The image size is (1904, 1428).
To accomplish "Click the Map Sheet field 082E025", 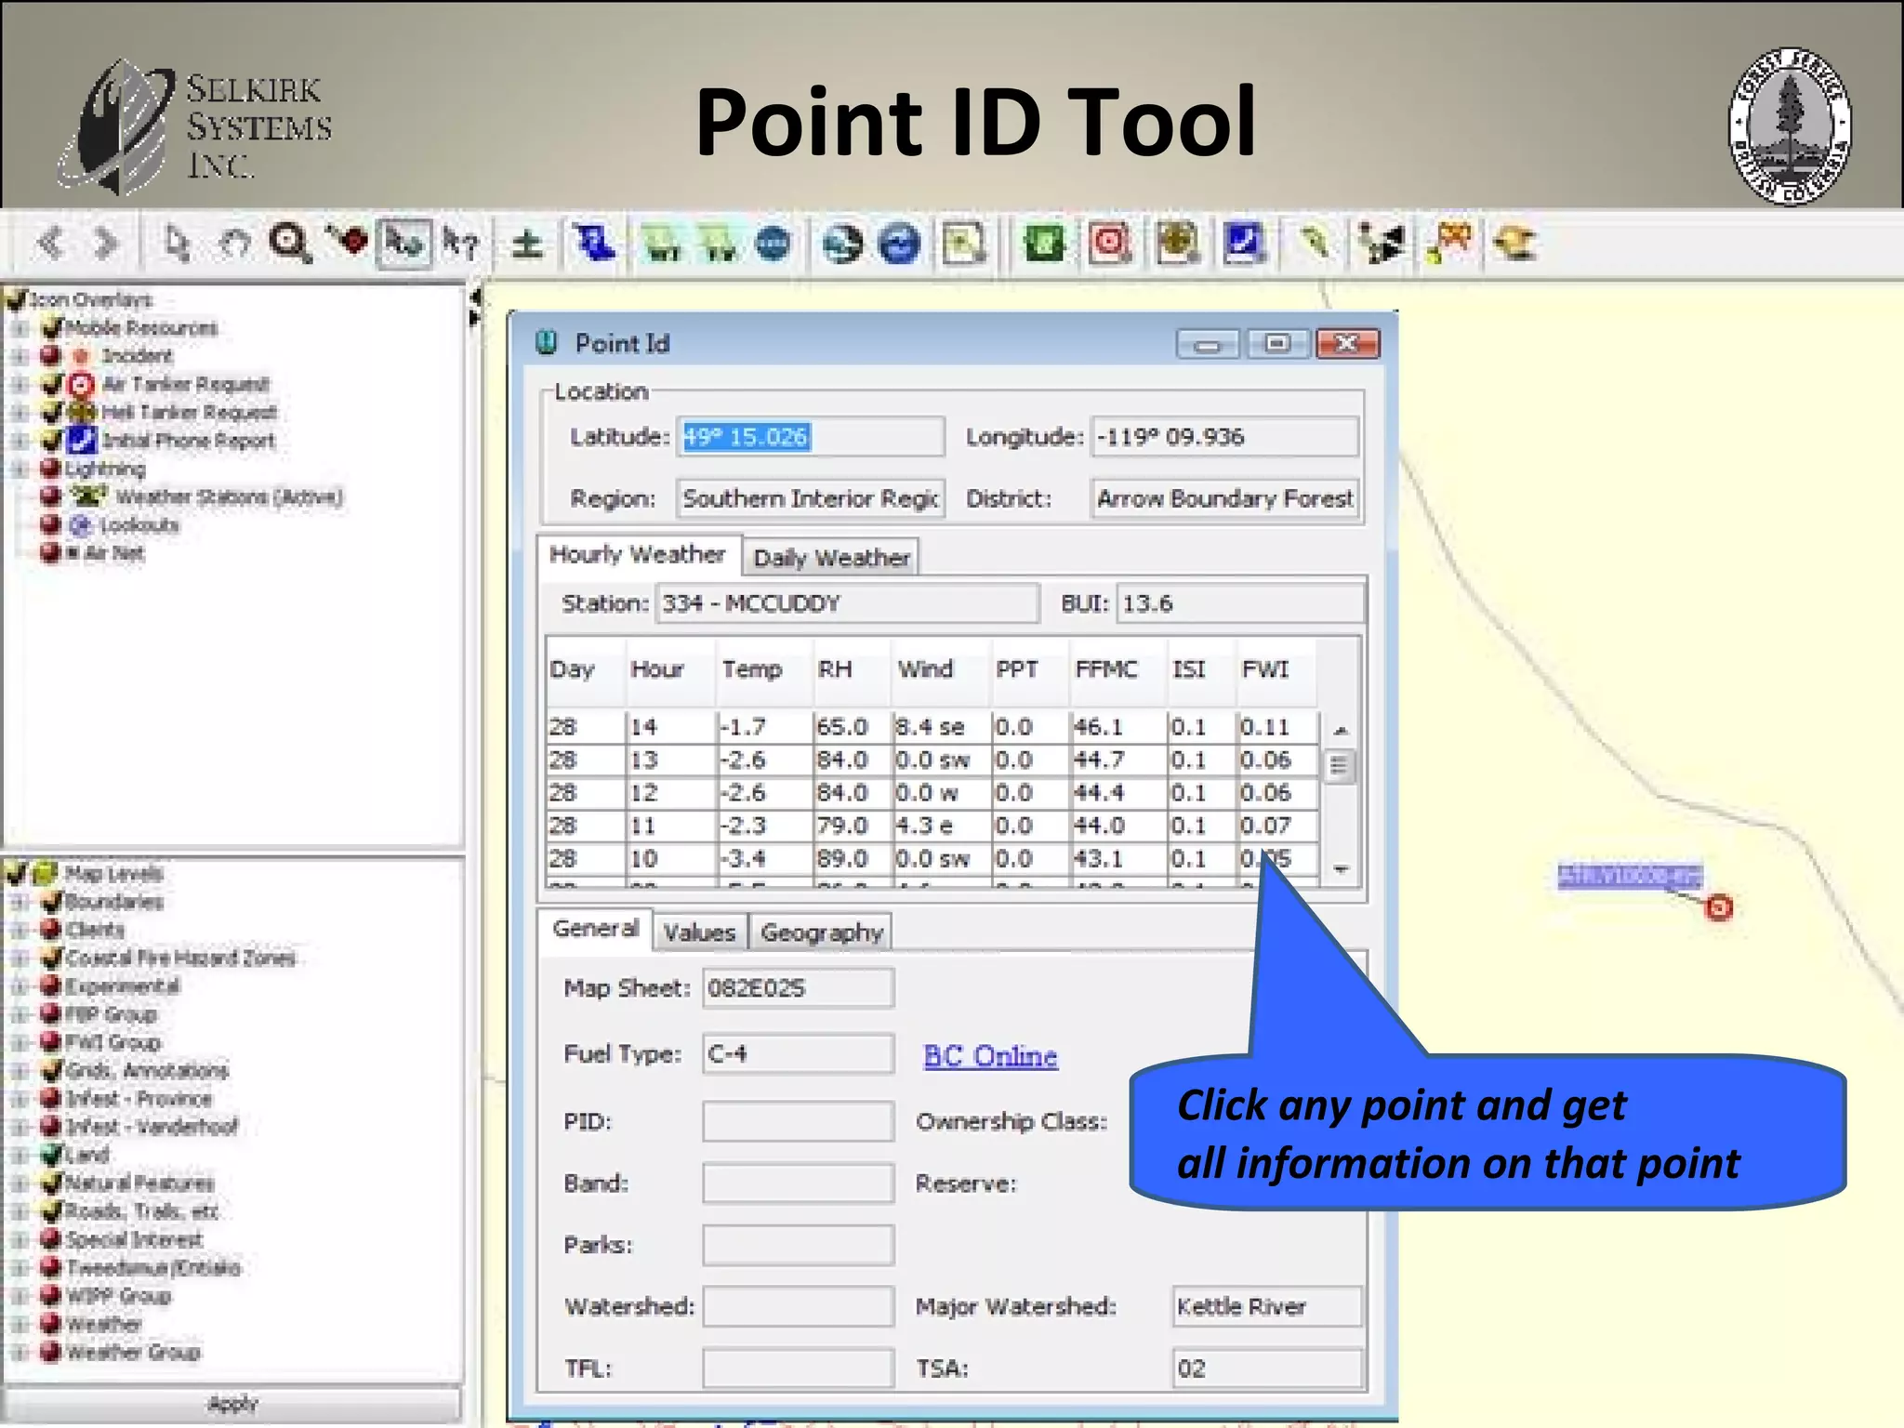I will coord(799,988).
